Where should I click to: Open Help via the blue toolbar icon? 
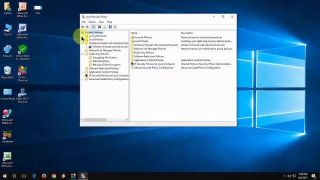coord(110,27)
